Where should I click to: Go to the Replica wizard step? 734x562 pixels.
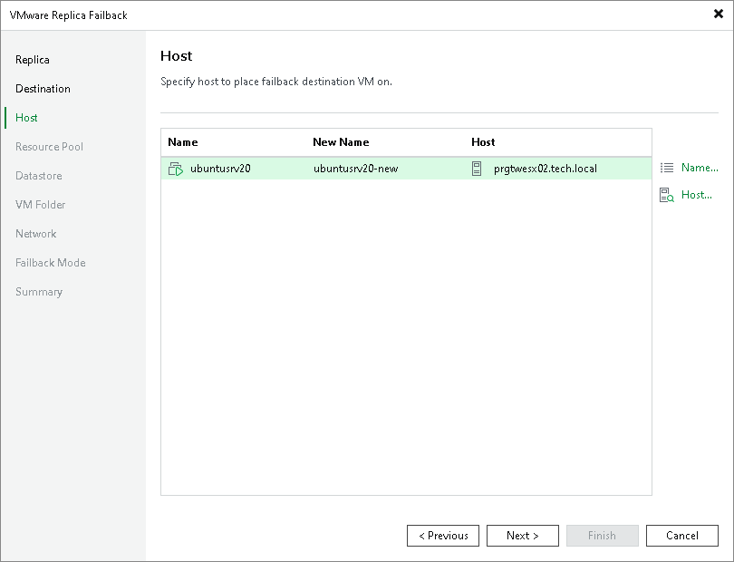[33, 60]
